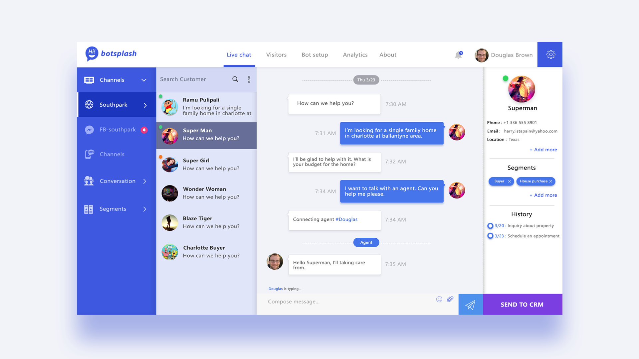Click the emoji icon in compose bar
Image resolution: width=639 pixels, height=359 pixels.
tap(439, 299)
